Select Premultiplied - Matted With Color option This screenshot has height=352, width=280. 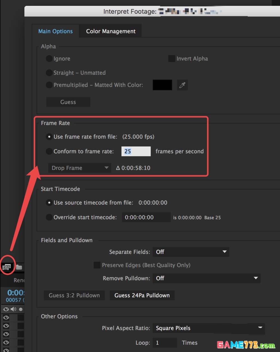point(49,85)
